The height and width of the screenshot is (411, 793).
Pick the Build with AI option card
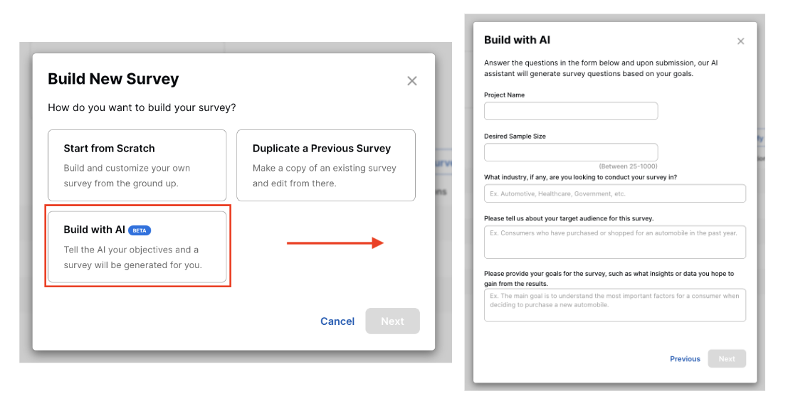point(137,247)
